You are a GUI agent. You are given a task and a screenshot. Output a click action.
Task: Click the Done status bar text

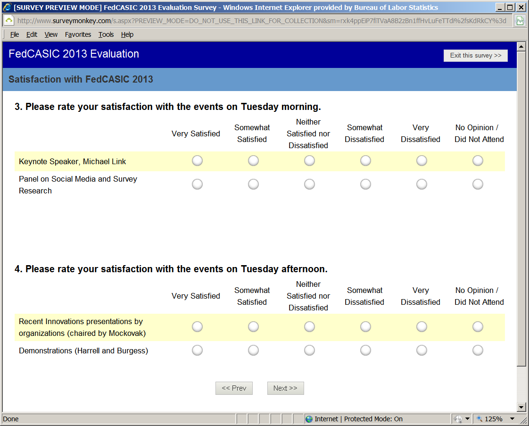(11, 419)
